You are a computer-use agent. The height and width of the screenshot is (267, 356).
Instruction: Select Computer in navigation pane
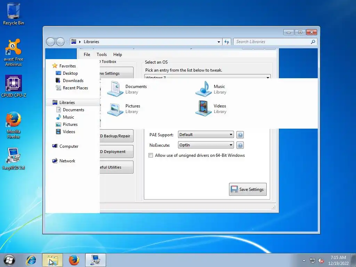[x=68, y=146]
